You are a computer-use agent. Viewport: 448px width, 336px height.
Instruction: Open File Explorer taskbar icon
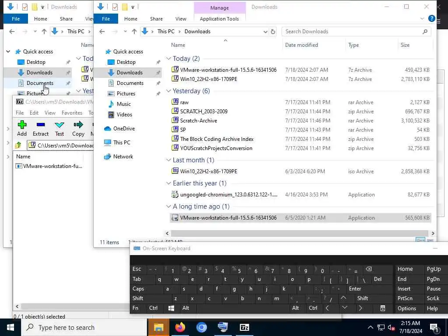coord(158,327)
